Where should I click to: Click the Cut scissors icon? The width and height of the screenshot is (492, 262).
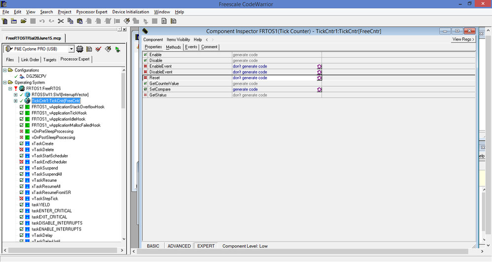pos(61,21)
